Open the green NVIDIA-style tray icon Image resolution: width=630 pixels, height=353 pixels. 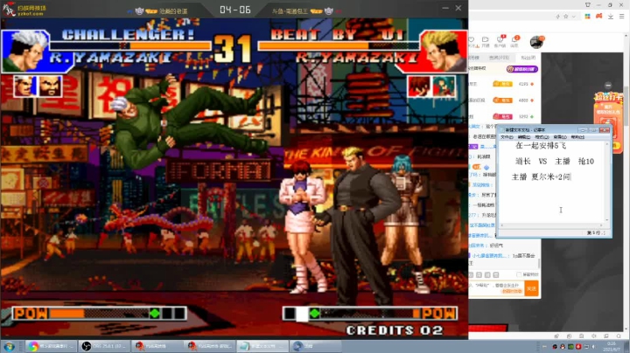point(570,346)
